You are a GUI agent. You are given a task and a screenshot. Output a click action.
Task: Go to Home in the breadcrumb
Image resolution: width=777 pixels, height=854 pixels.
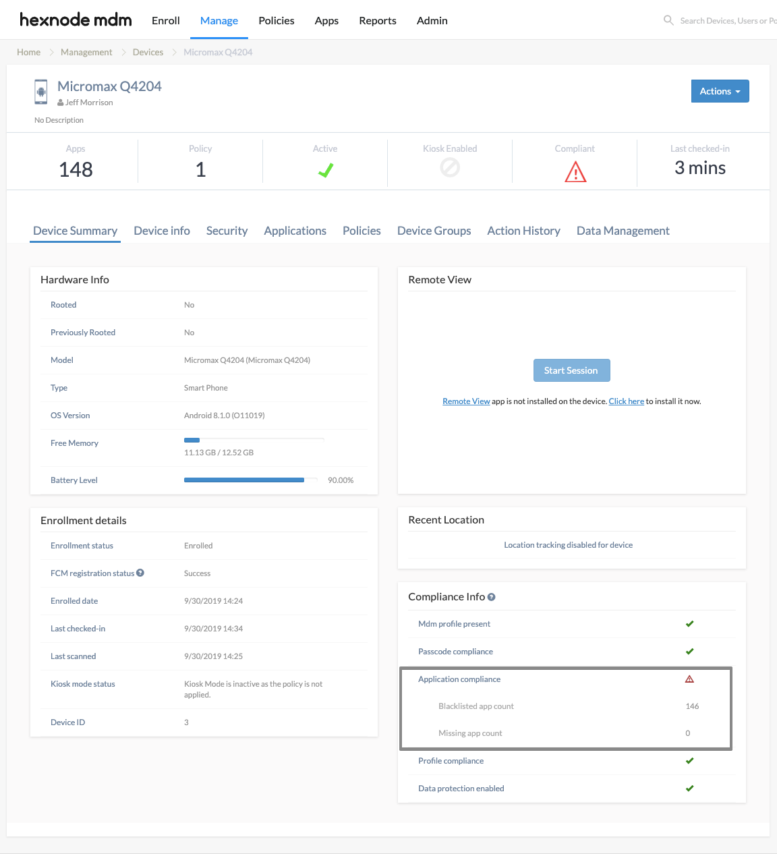(x=29, y=52)
